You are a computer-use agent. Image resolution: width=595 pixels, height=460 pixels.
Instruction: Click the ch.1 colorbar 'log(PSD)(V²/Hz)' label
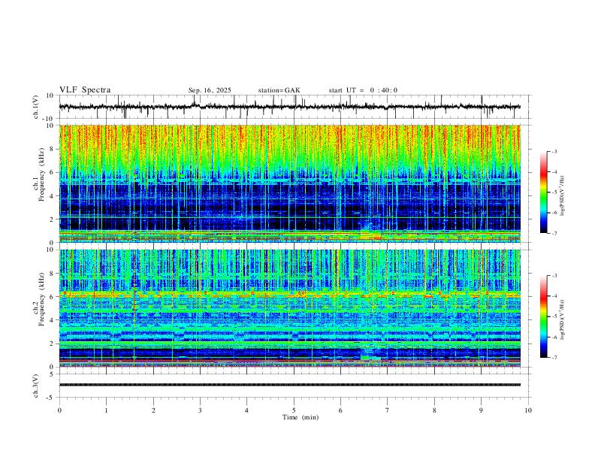pos(563,195)
